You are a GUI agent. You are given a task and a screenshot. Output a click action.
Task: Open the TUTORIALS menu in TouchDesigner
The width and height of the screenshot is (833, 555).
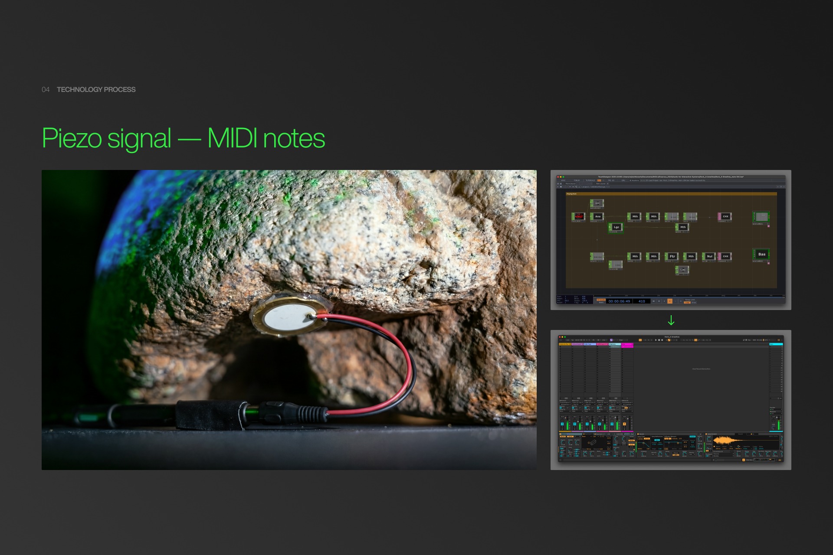(x=590, y=180)
